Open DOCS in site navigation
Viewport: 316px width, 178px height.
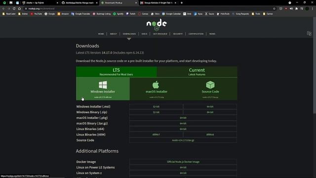point(144,34)
